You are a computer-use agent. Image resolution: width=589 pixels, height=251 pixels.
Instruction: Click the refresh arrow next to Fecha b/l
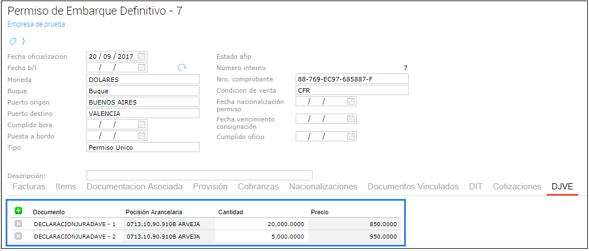click(182, 68)
